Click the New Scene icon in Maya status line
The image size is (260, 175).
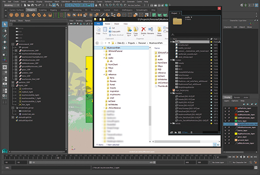25,5
